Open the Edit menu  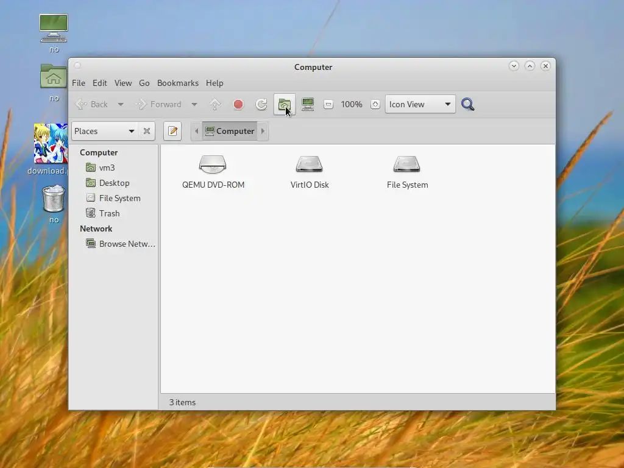pyautogui.click(x=99, y=83)
